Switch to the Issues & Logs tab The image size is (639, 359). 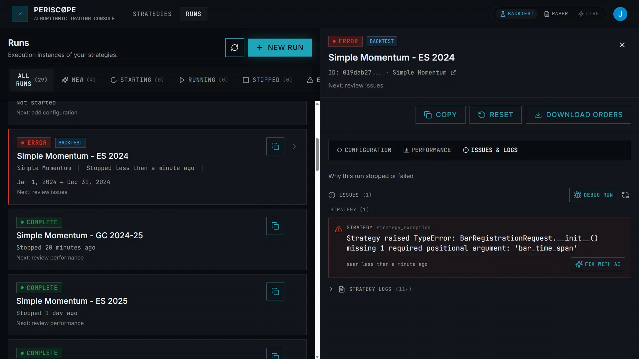(x=490, y=150)
